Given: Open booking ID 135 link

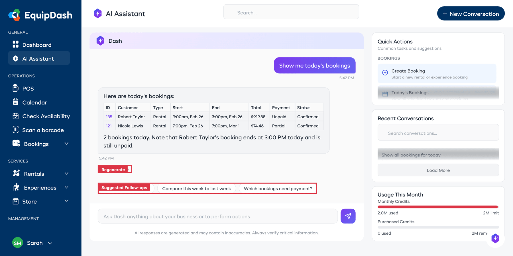Looking at the screenshot, I should pos(109,117).
